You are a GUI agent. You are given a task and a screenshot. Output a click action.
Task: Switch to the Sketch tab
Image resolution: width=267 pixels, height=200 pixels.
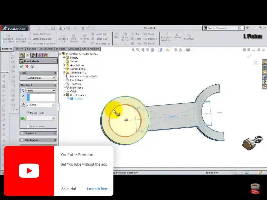click(x=19, y=49)
